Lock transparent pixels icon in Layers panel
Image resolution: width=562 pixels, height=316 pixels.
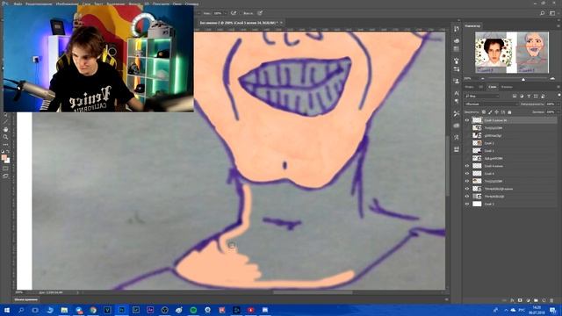484,112
